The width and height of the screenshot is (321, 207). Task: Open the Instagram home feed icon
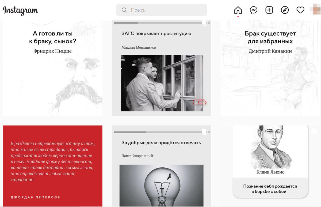click(x=238, y=10)
